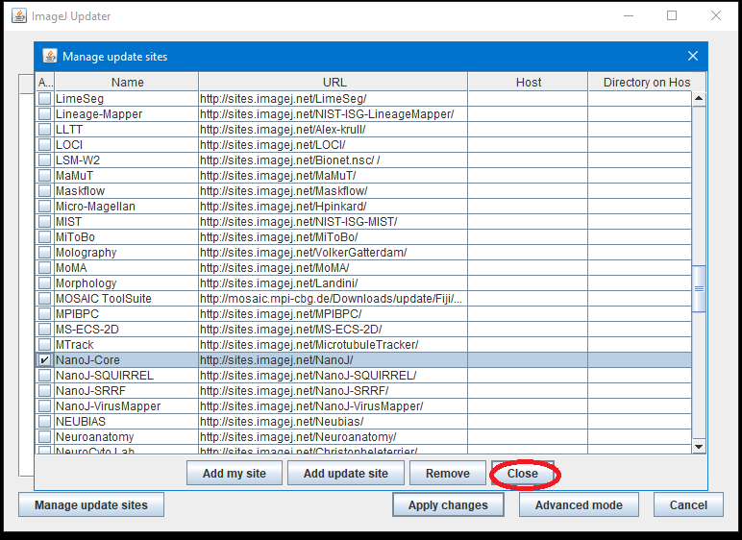Image resolution: width=742 pixels, height=540 pixels.
Task: Cancel the ImageJ Updater
Action: pos(688,505)
